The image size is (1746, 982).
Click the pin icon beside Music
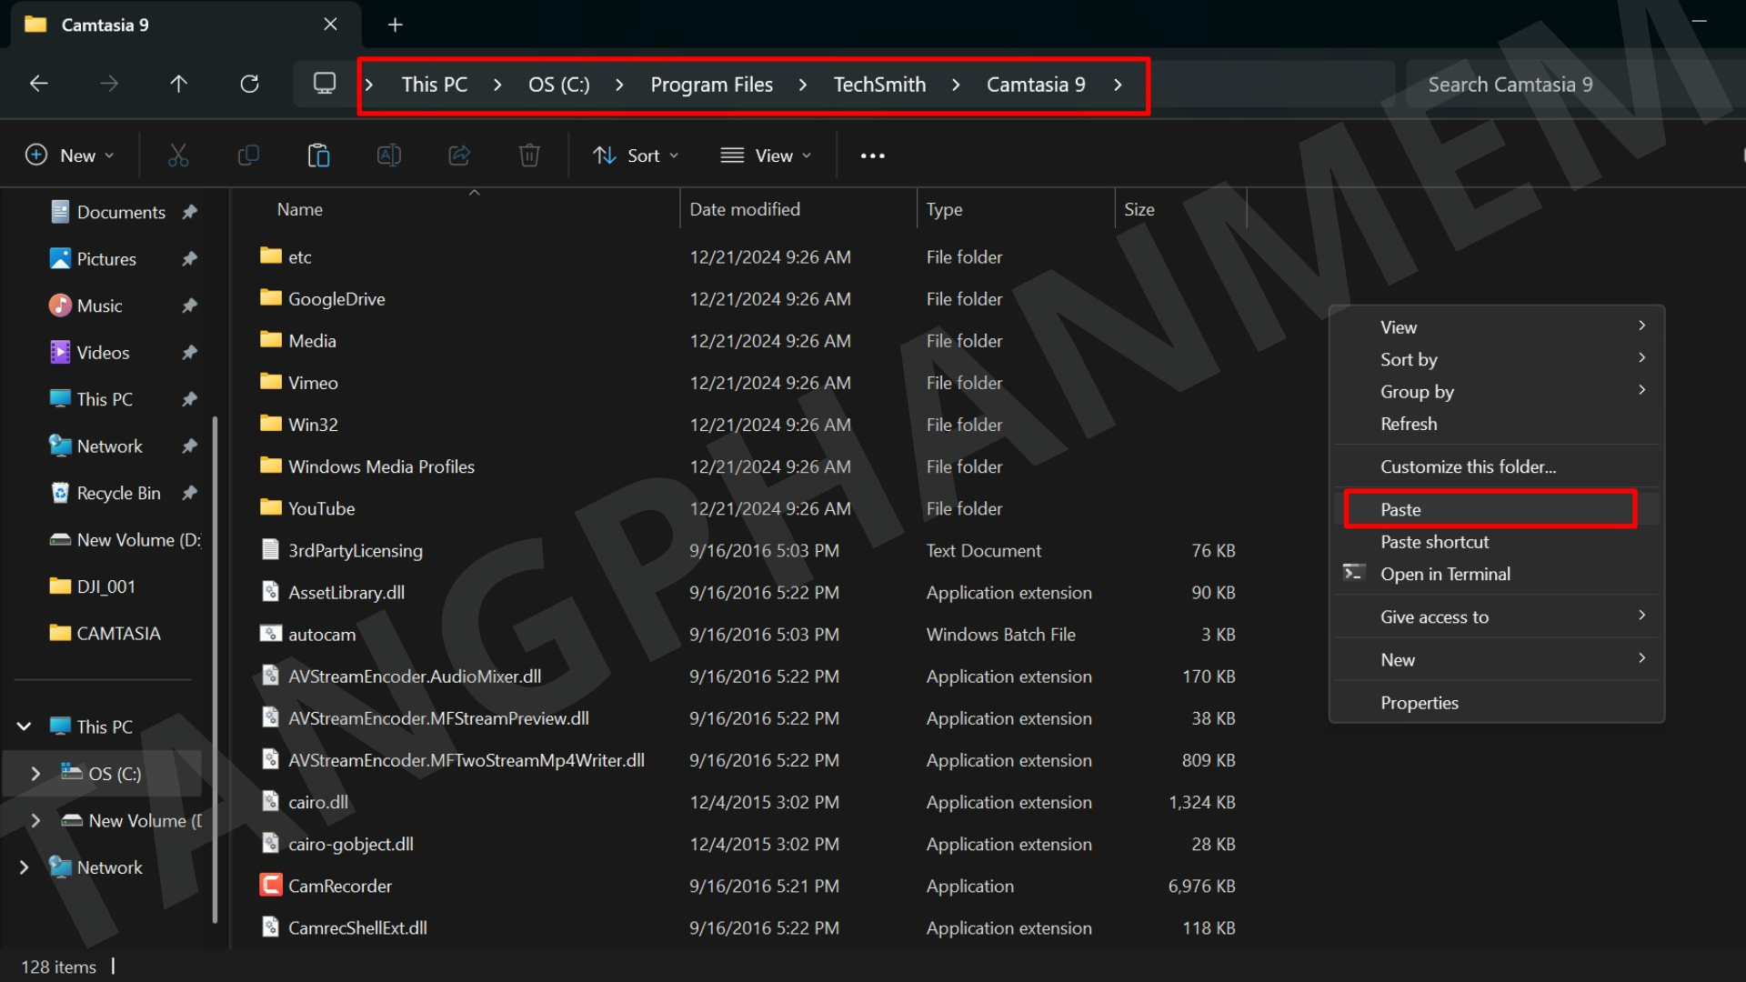point(189,306)
